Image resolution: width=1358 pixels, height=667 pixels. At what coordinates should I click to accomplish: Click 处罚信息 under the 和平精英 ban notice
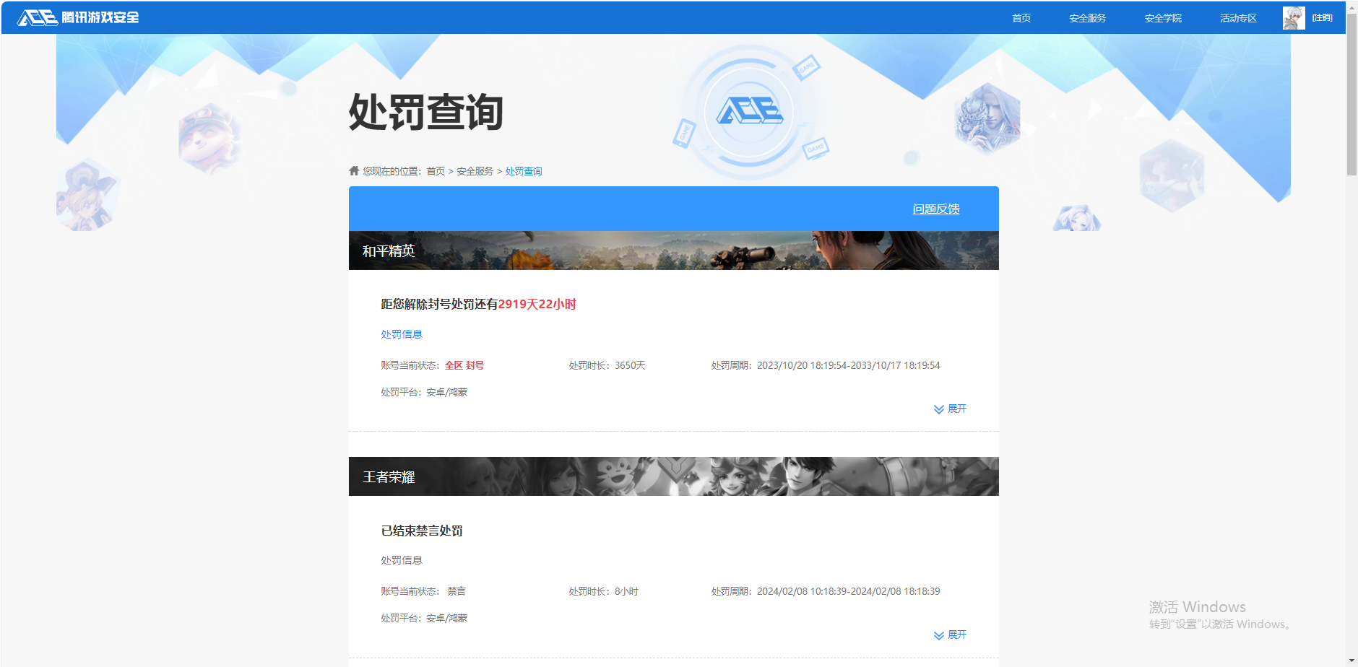point(401,333)
